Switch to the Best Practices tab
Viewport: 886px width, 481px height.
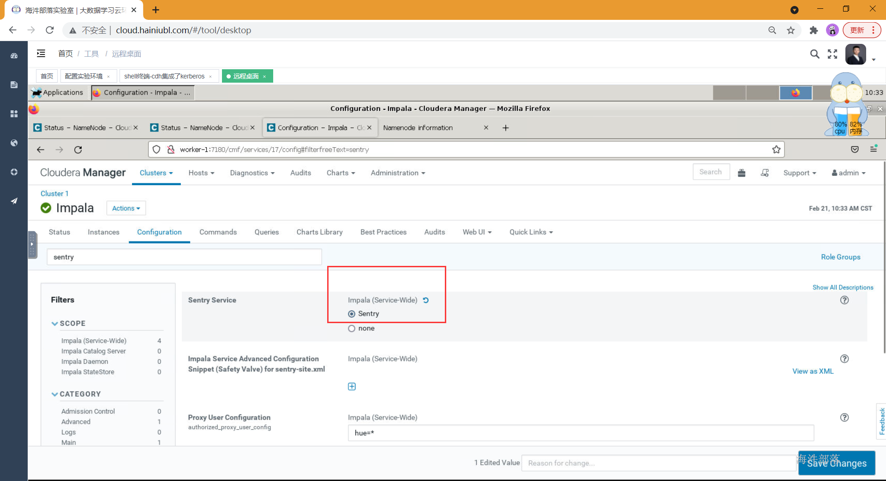point(383,232)
